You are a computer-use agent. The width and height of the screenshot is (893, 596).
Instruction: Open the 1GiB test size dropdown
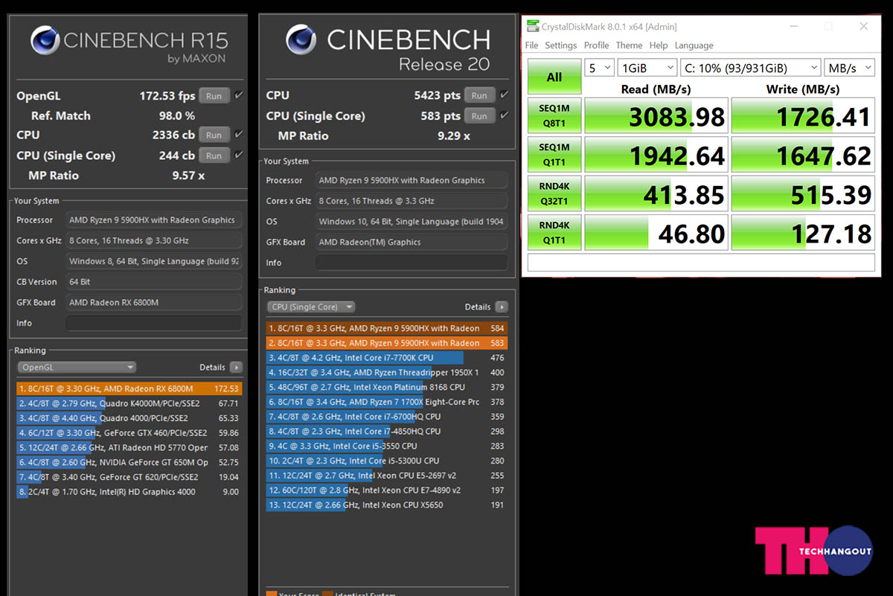tap(647, 68)
